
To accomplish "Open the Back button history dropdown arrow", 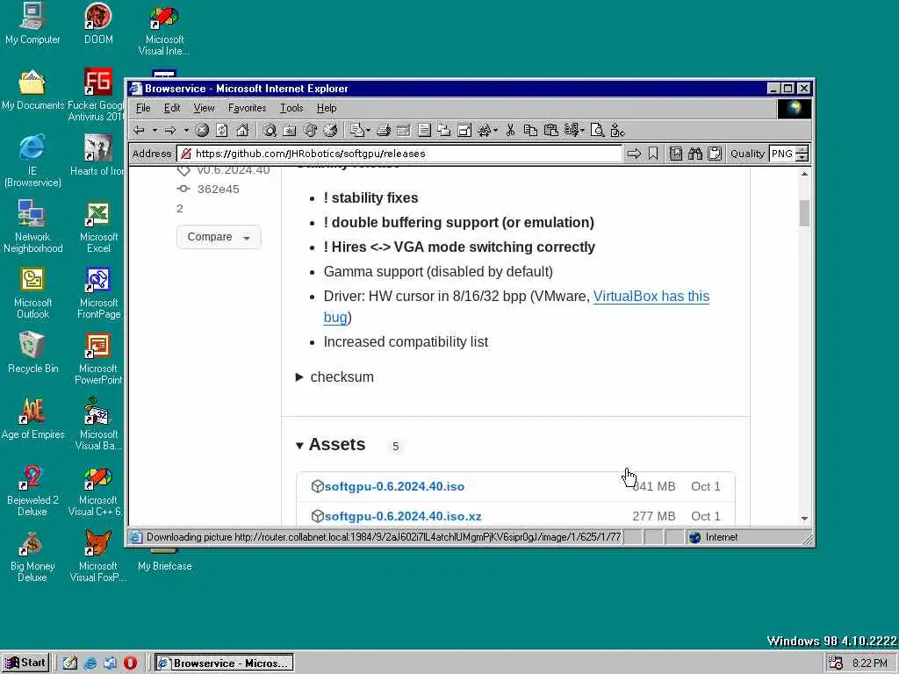I will tap(155, 131).
